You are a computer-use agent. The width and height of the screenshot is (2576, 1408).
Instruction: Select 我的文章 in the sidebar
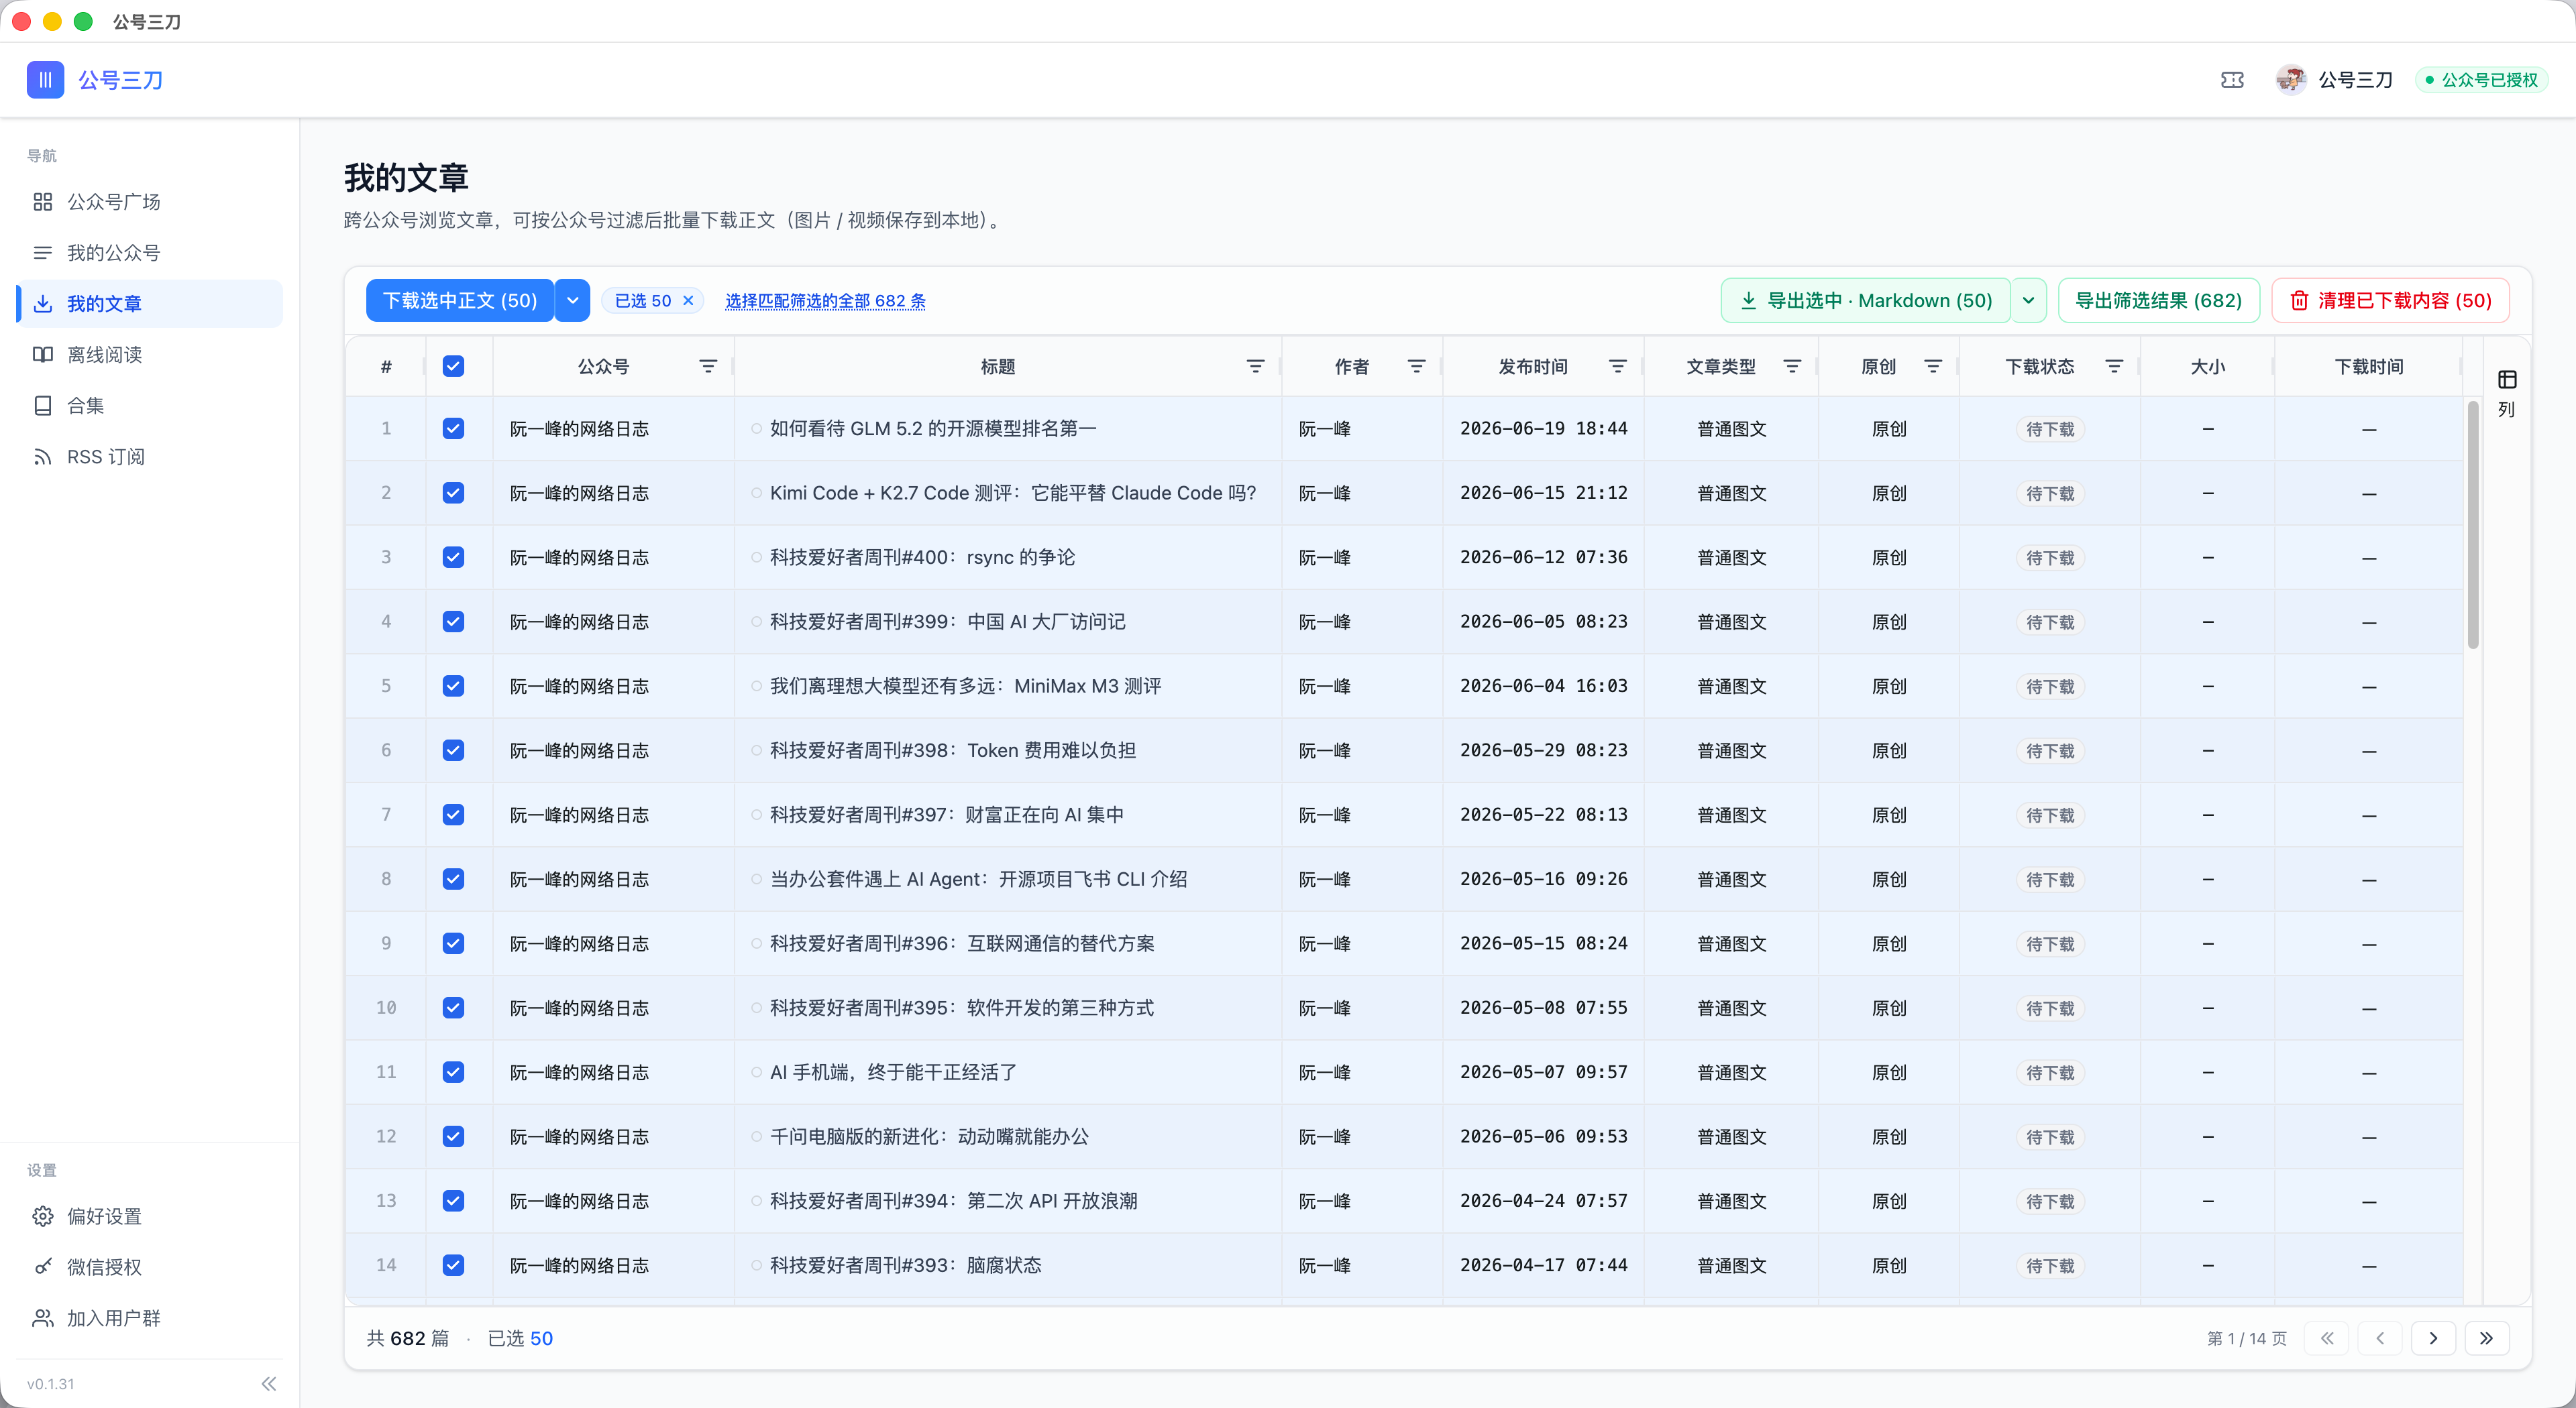pyautogui.click(x=150, y=304)
